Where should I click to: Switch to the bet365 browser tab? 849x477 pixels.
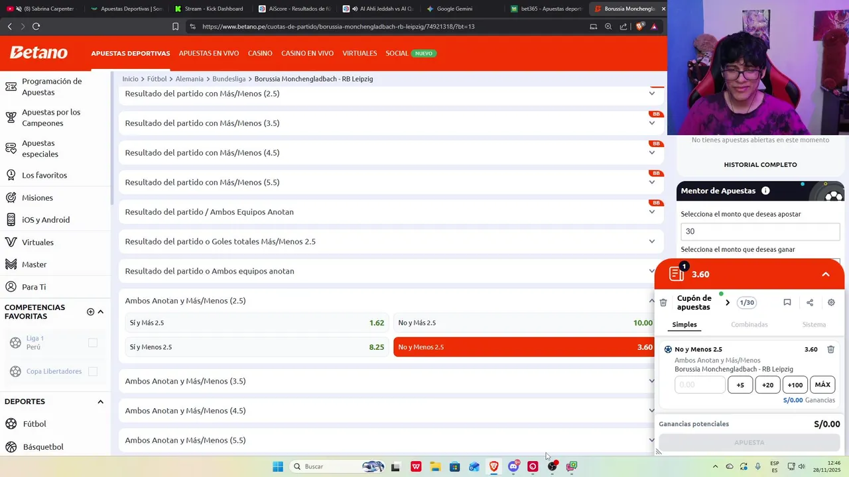(545, 9)
